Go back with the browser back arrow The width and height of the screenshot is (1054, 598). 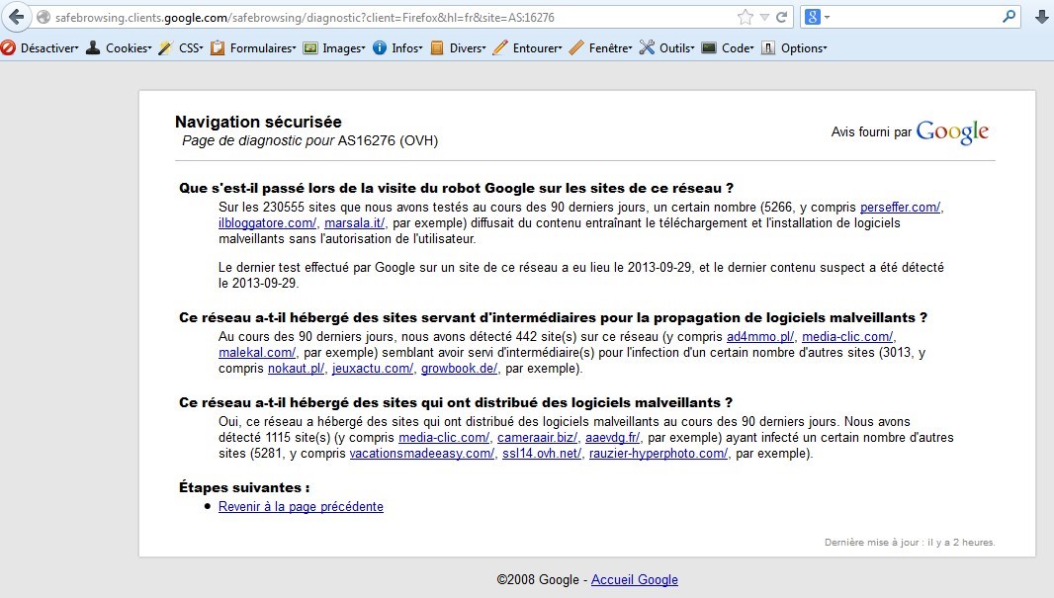(17, 17)
